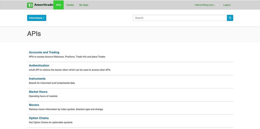
Task: Open the Authentication API link
Action: tap(39, 66)
